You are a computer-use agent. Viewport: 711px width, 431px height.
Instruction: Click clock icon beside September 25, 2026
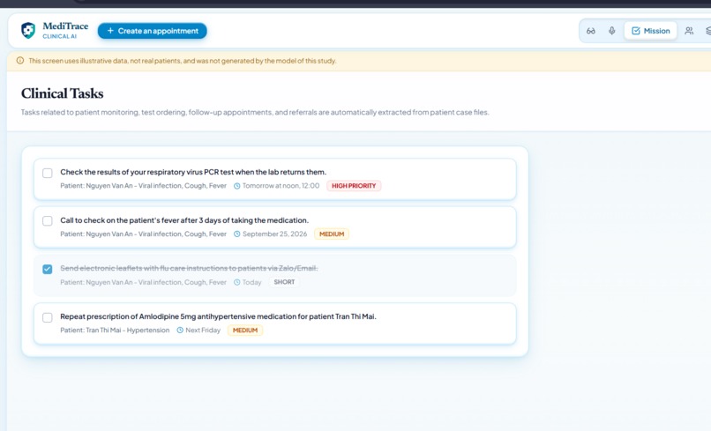tap(236, 234)
